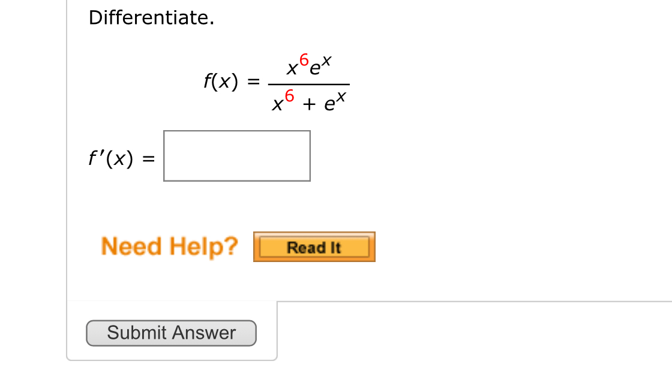Click the empty answer entry field

click(236, 155)
